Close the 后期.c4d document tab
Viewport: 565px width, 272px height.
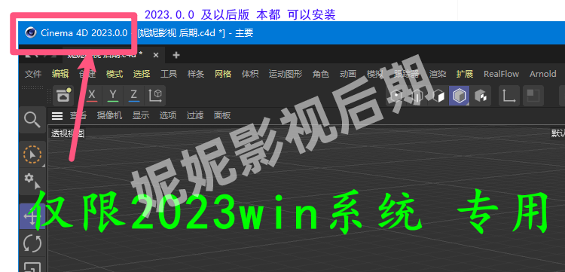coord(156,55)
